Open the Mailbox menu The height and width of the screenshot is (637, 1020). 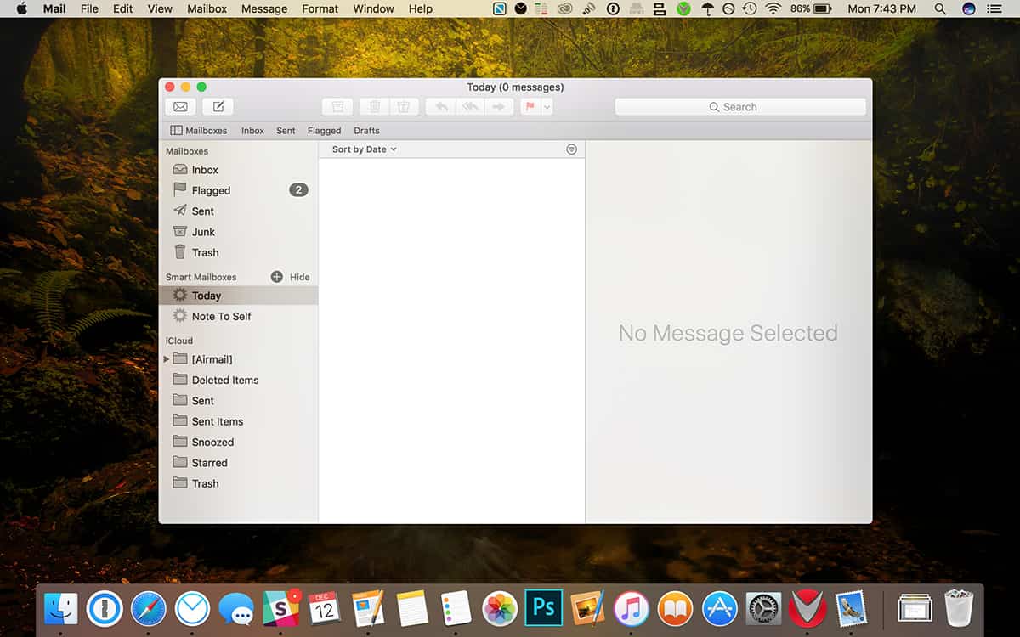pos(207,8)
